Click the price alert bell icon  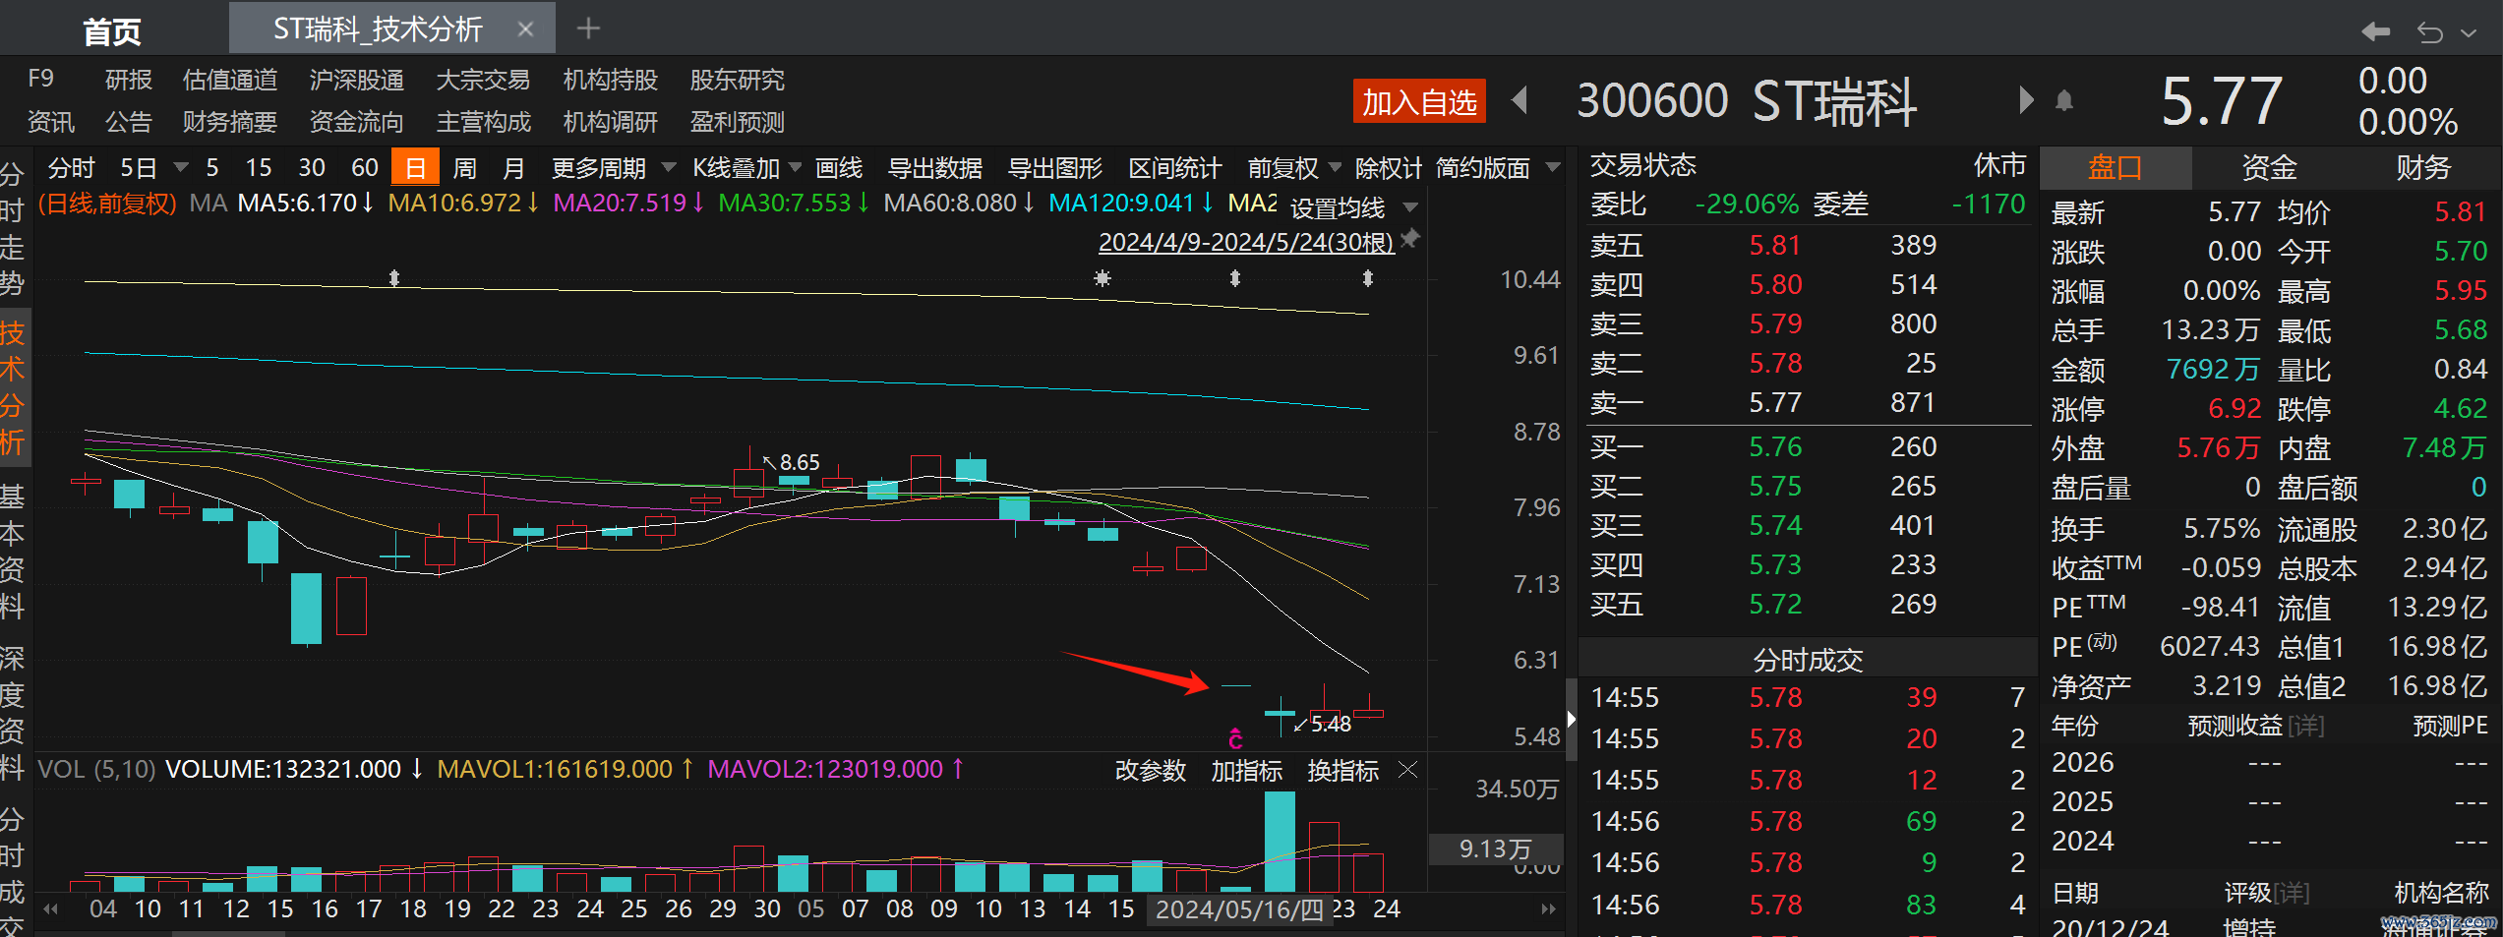coord(2064,101)
